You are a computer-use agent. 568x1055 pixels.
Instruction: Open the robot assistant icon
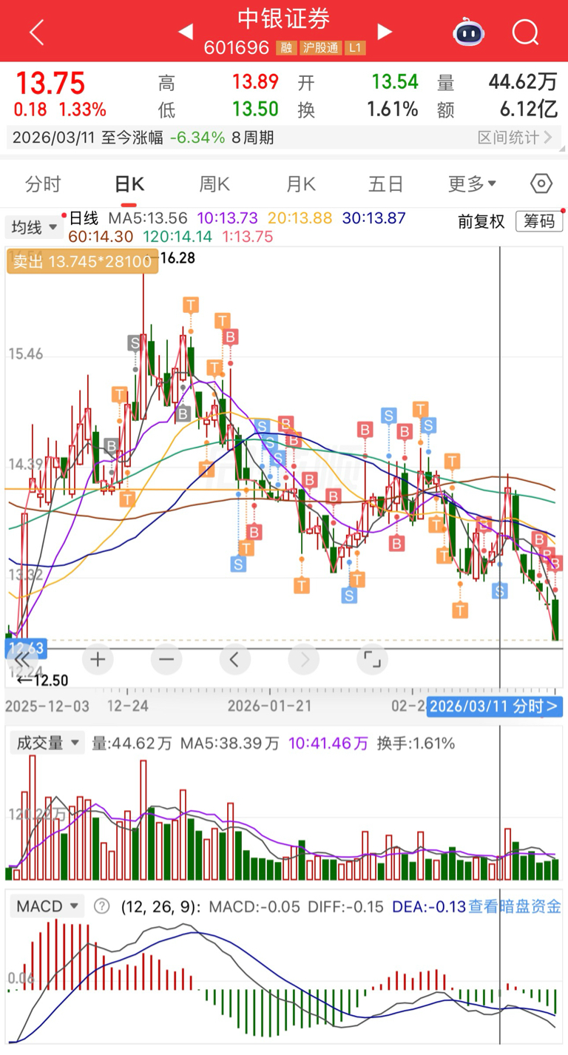(468, 32)
